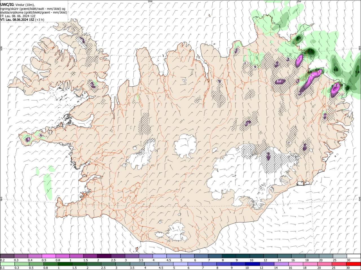Image resolution: width=361 pixels, height=270 pixels.
Task: Pick the lower-row light purple swatch at 14
Action: click(x=281, y=264)
